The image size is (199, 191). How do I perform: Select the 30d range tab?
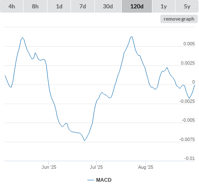(108, 6)
